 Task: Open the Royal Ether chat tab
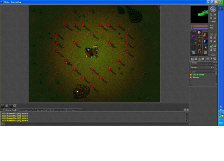[x=58, y=110]
